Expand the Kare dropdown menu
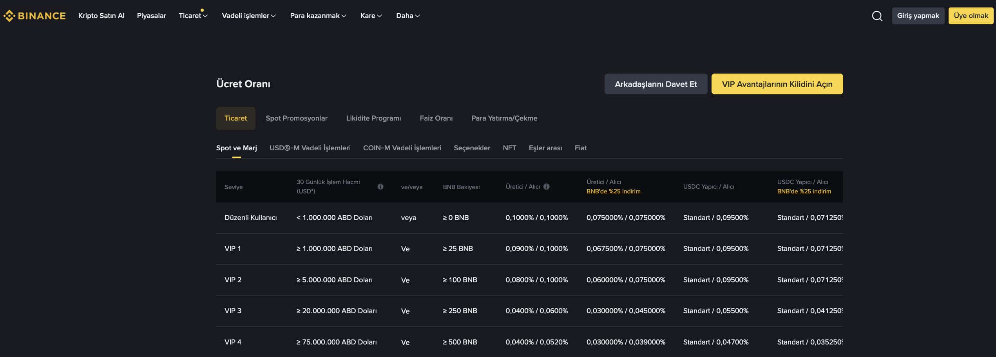The height and width of the screenshot is (357, 996). tap(370, 15)
